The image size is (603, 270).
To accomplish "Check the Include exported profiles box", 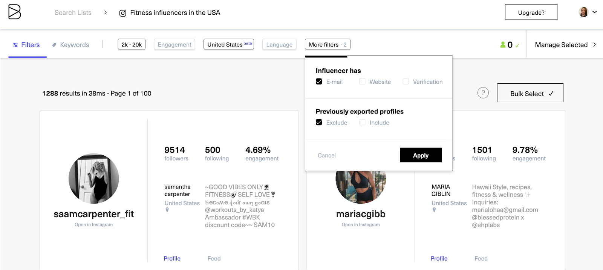I will click(x=362, y=122).
